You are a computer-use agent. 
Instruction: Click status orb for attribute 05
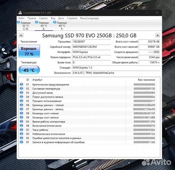(x=21, y=101)
